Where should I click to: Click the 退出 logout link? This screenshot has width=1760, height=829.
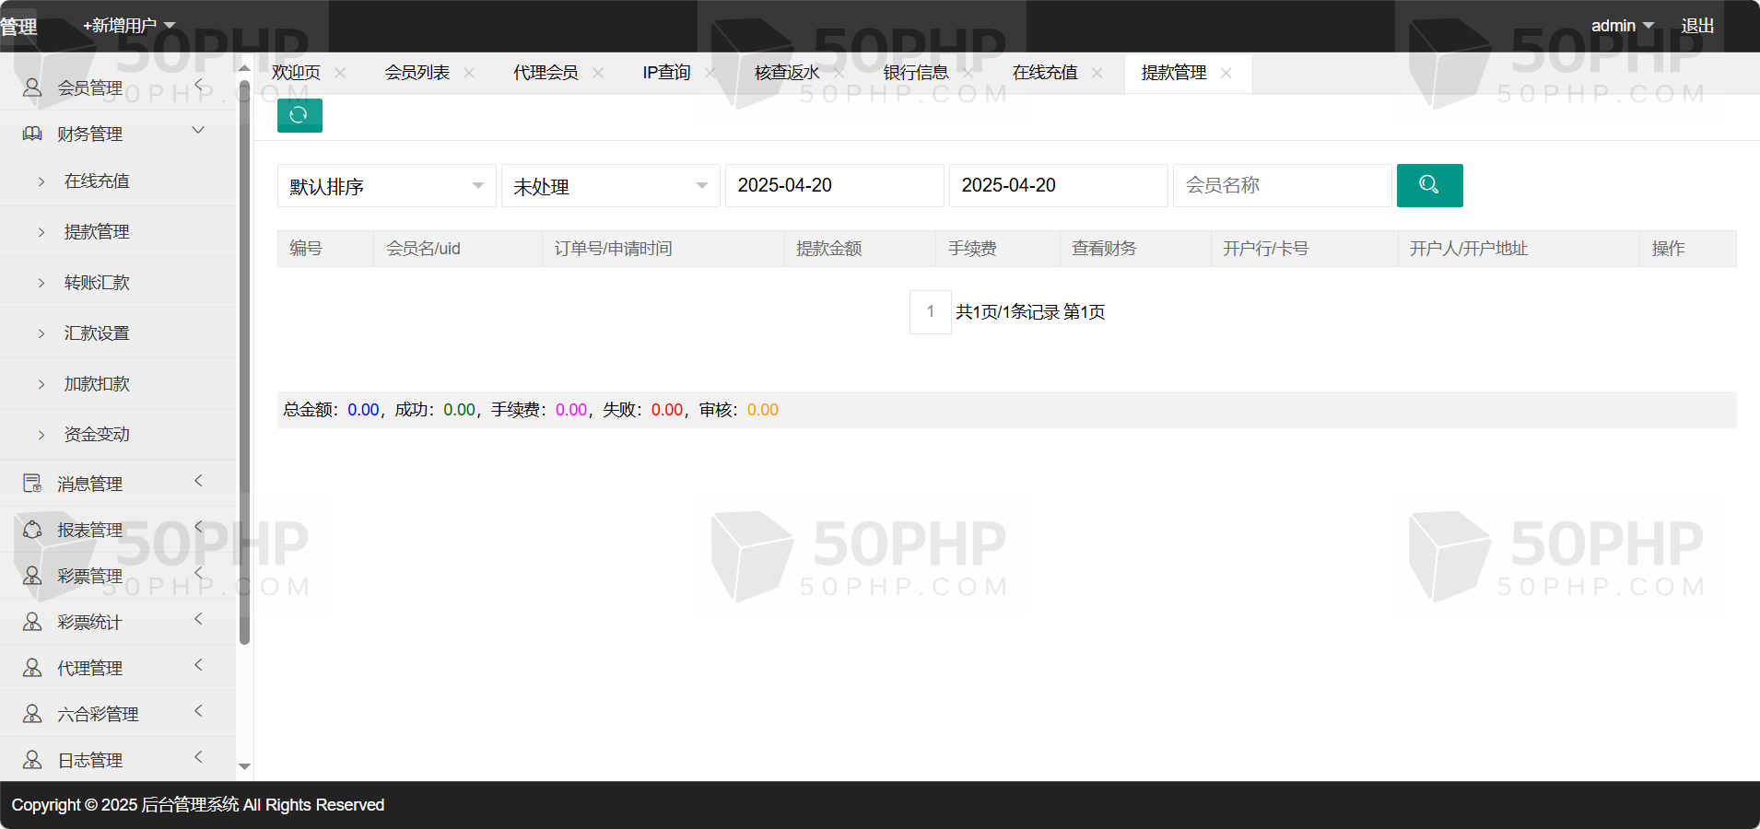tap(1697, 26)
